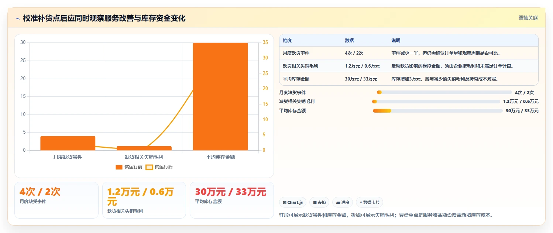
Task: Click the 缺货相关失销毛利 progress bar
Action: pyautogui.click(x=436, y=102)
